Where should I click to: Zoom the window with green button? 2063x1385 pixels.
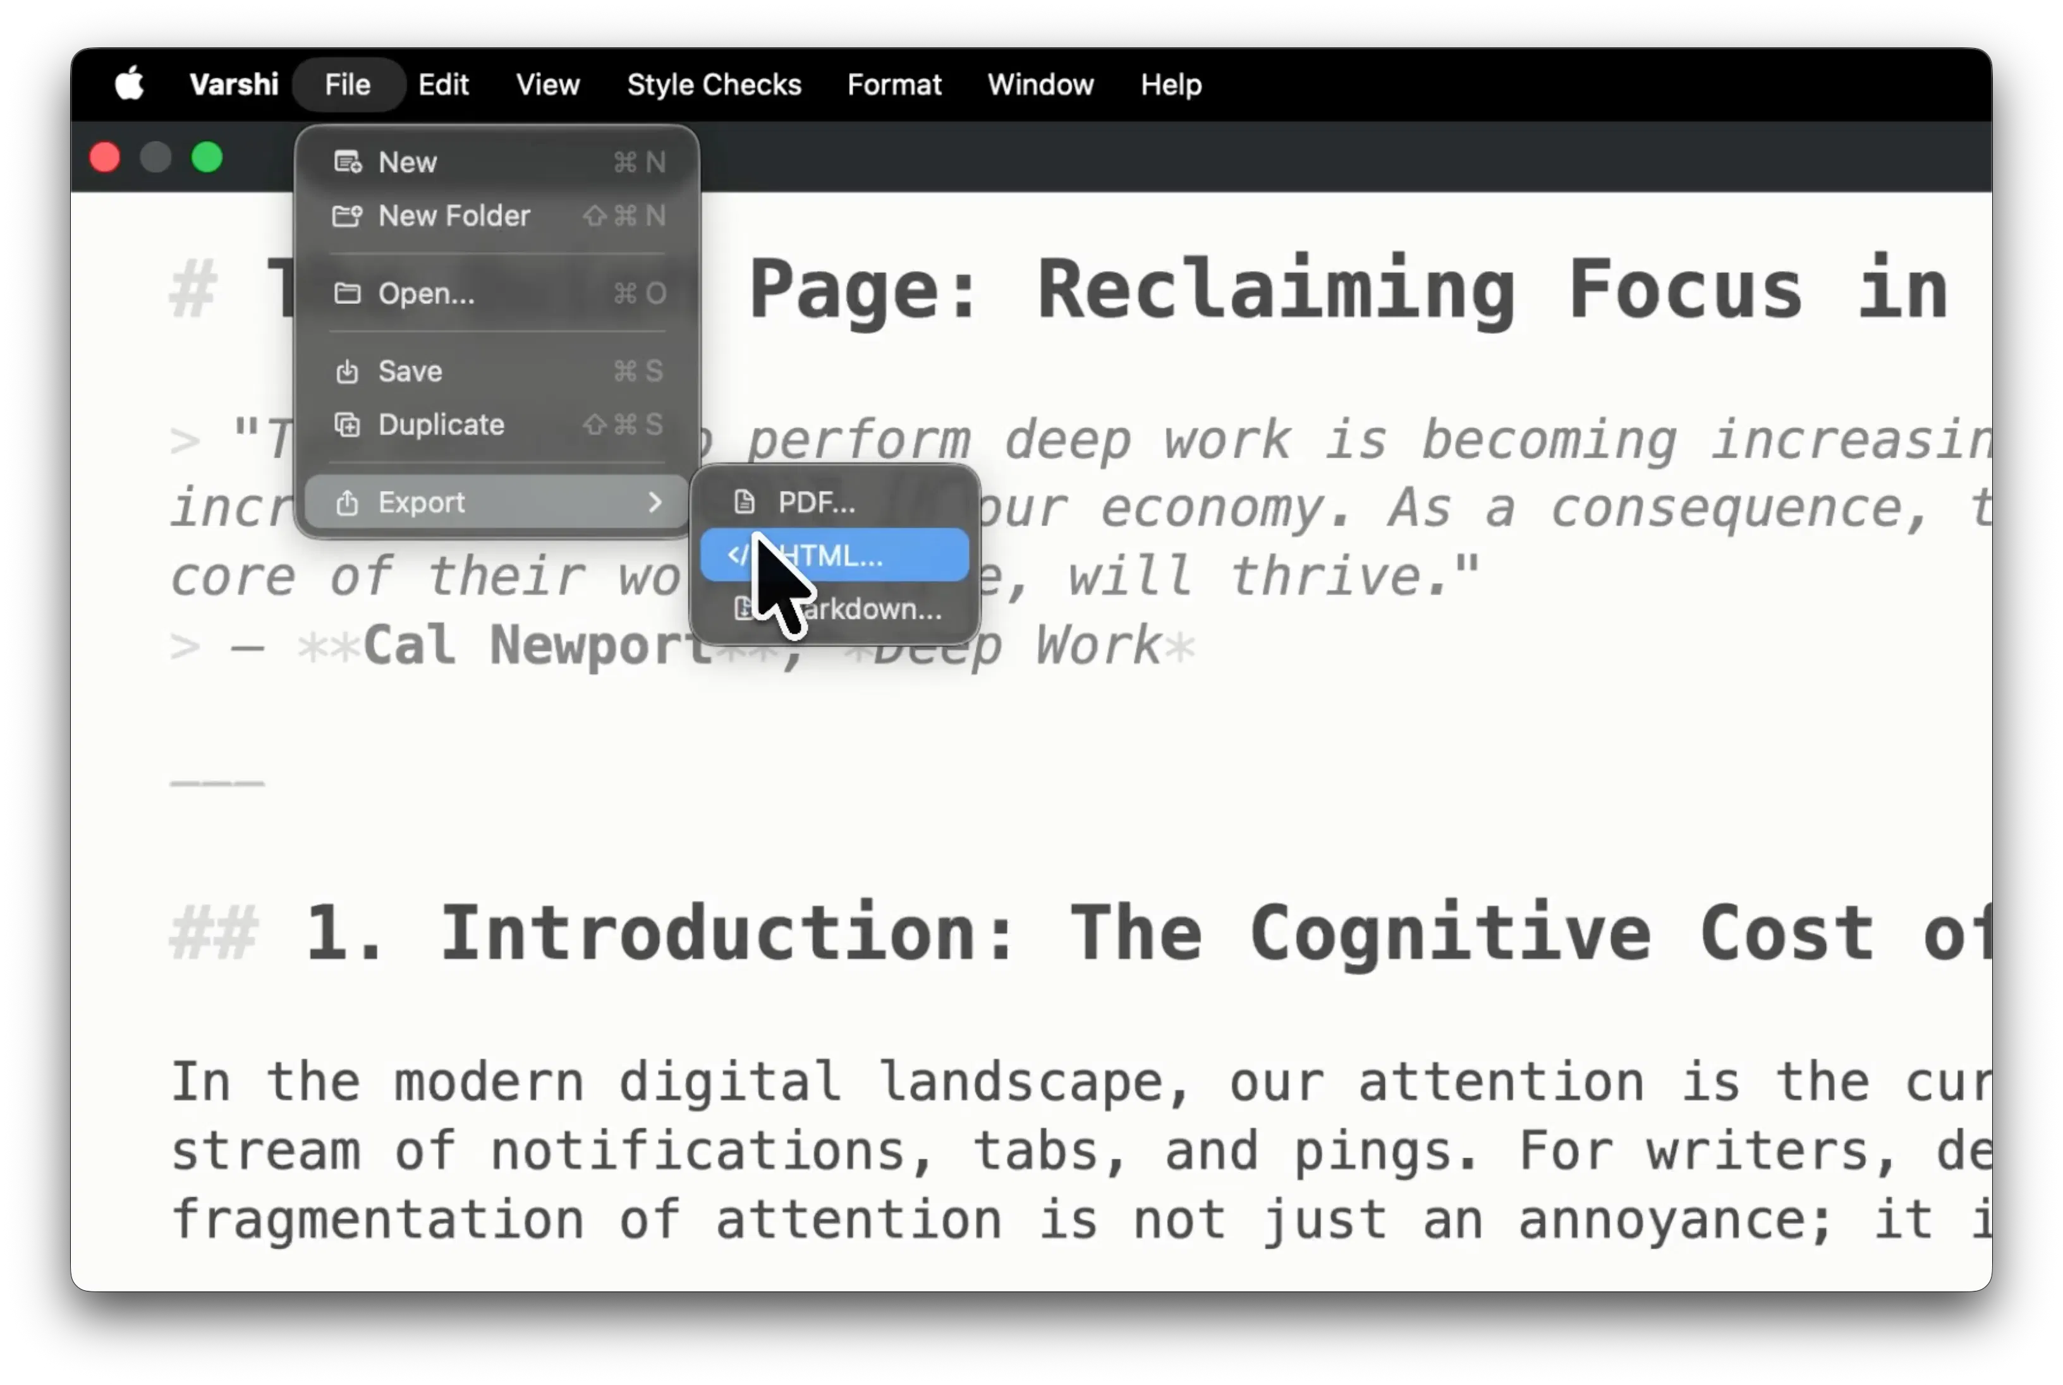207,157
